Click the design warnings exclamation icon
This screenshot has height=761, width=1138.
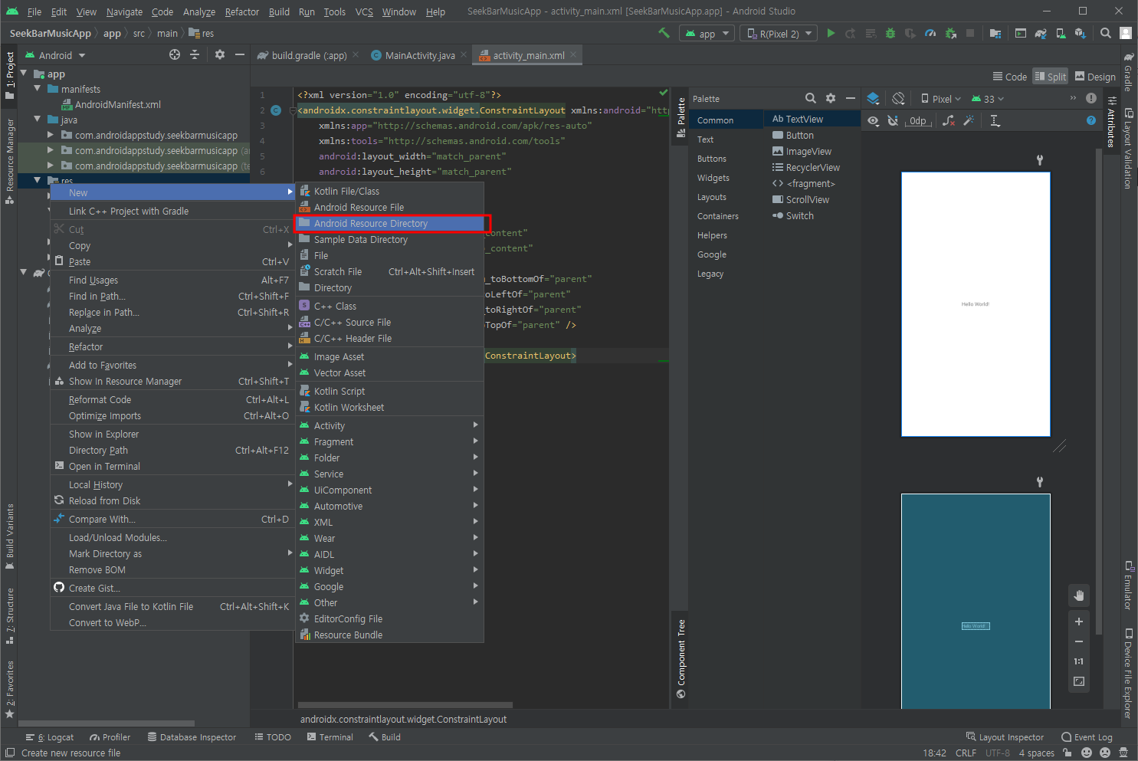tap(1091, 98)
